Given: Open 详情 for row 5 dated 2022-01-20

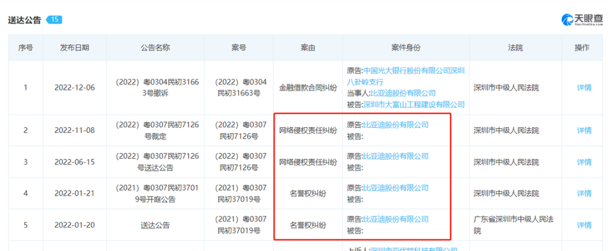Looking at the screenshot, I should 584,225.
